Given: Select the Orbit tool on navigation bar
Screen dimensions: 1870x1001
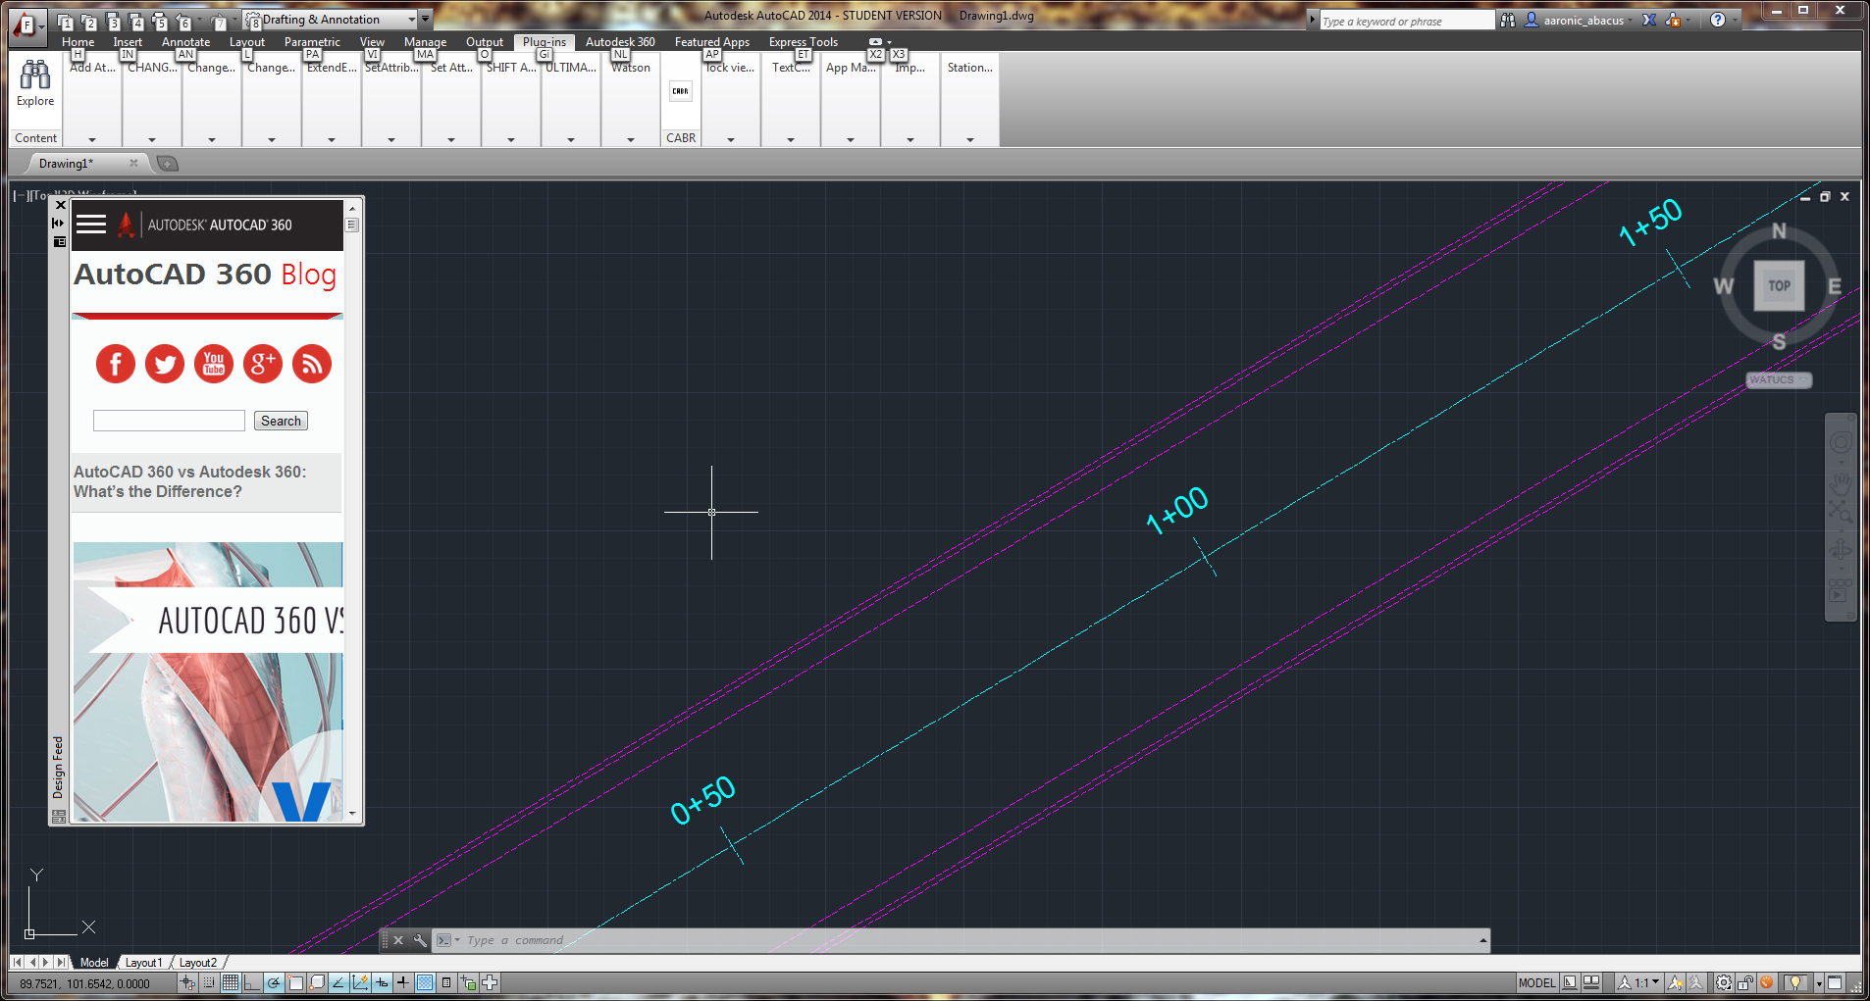Looking at the screenshot, I should [1841, 549].
